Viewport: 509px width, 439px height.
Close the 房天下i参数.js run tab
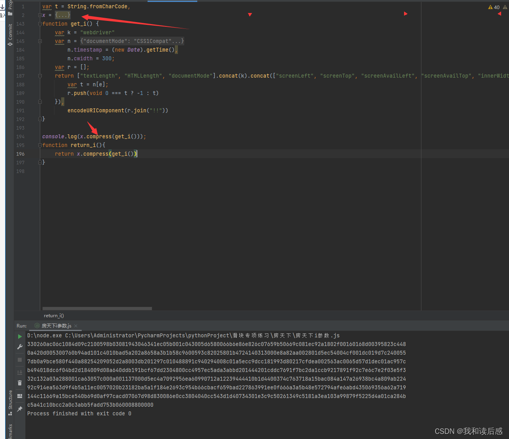click(76, 326)
